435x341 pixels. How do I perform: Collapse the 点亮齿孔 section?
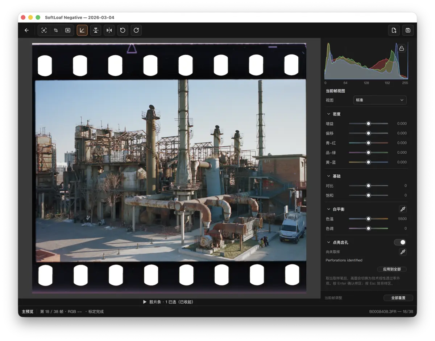point(329,242)
